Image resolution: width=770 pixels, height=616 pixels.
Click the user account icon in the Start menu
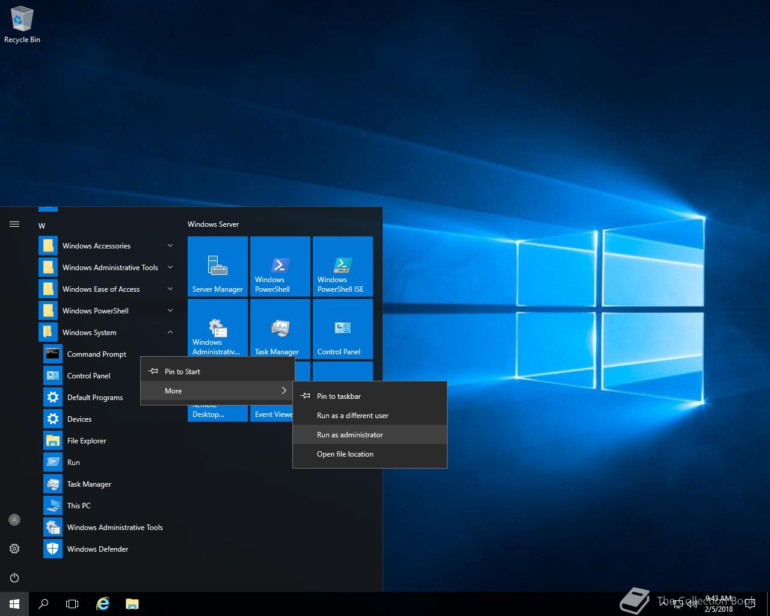[14, 520]
